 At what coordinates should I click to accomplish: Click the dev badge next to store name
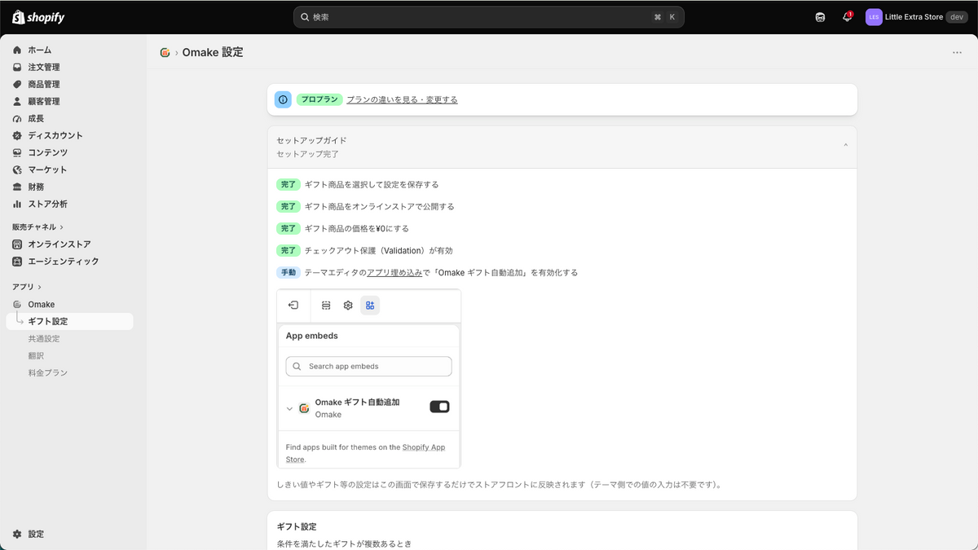[x=956, y=17]
